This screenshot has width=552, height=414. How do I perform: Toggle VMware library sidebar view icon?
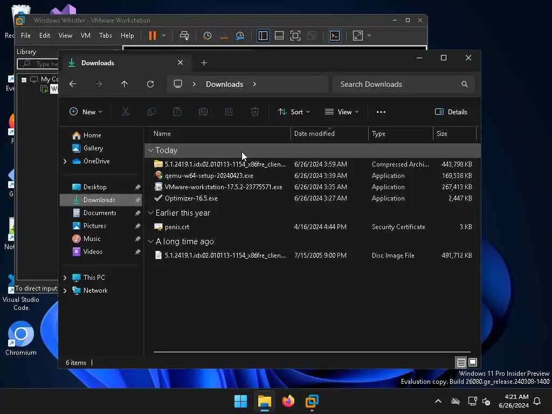click(x=263, y=36)
